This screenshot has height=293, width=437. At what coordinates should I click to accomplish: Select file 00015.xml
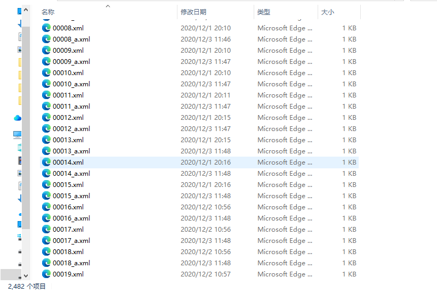click(x=68, y=185)
